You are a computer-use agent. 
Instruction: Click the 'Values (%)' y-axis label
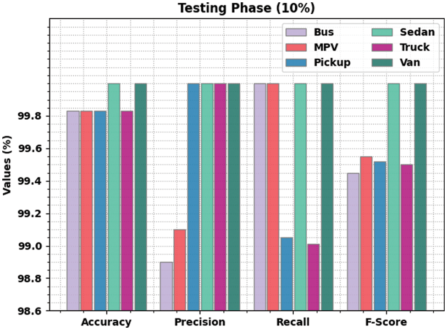(x=7, y=165)
